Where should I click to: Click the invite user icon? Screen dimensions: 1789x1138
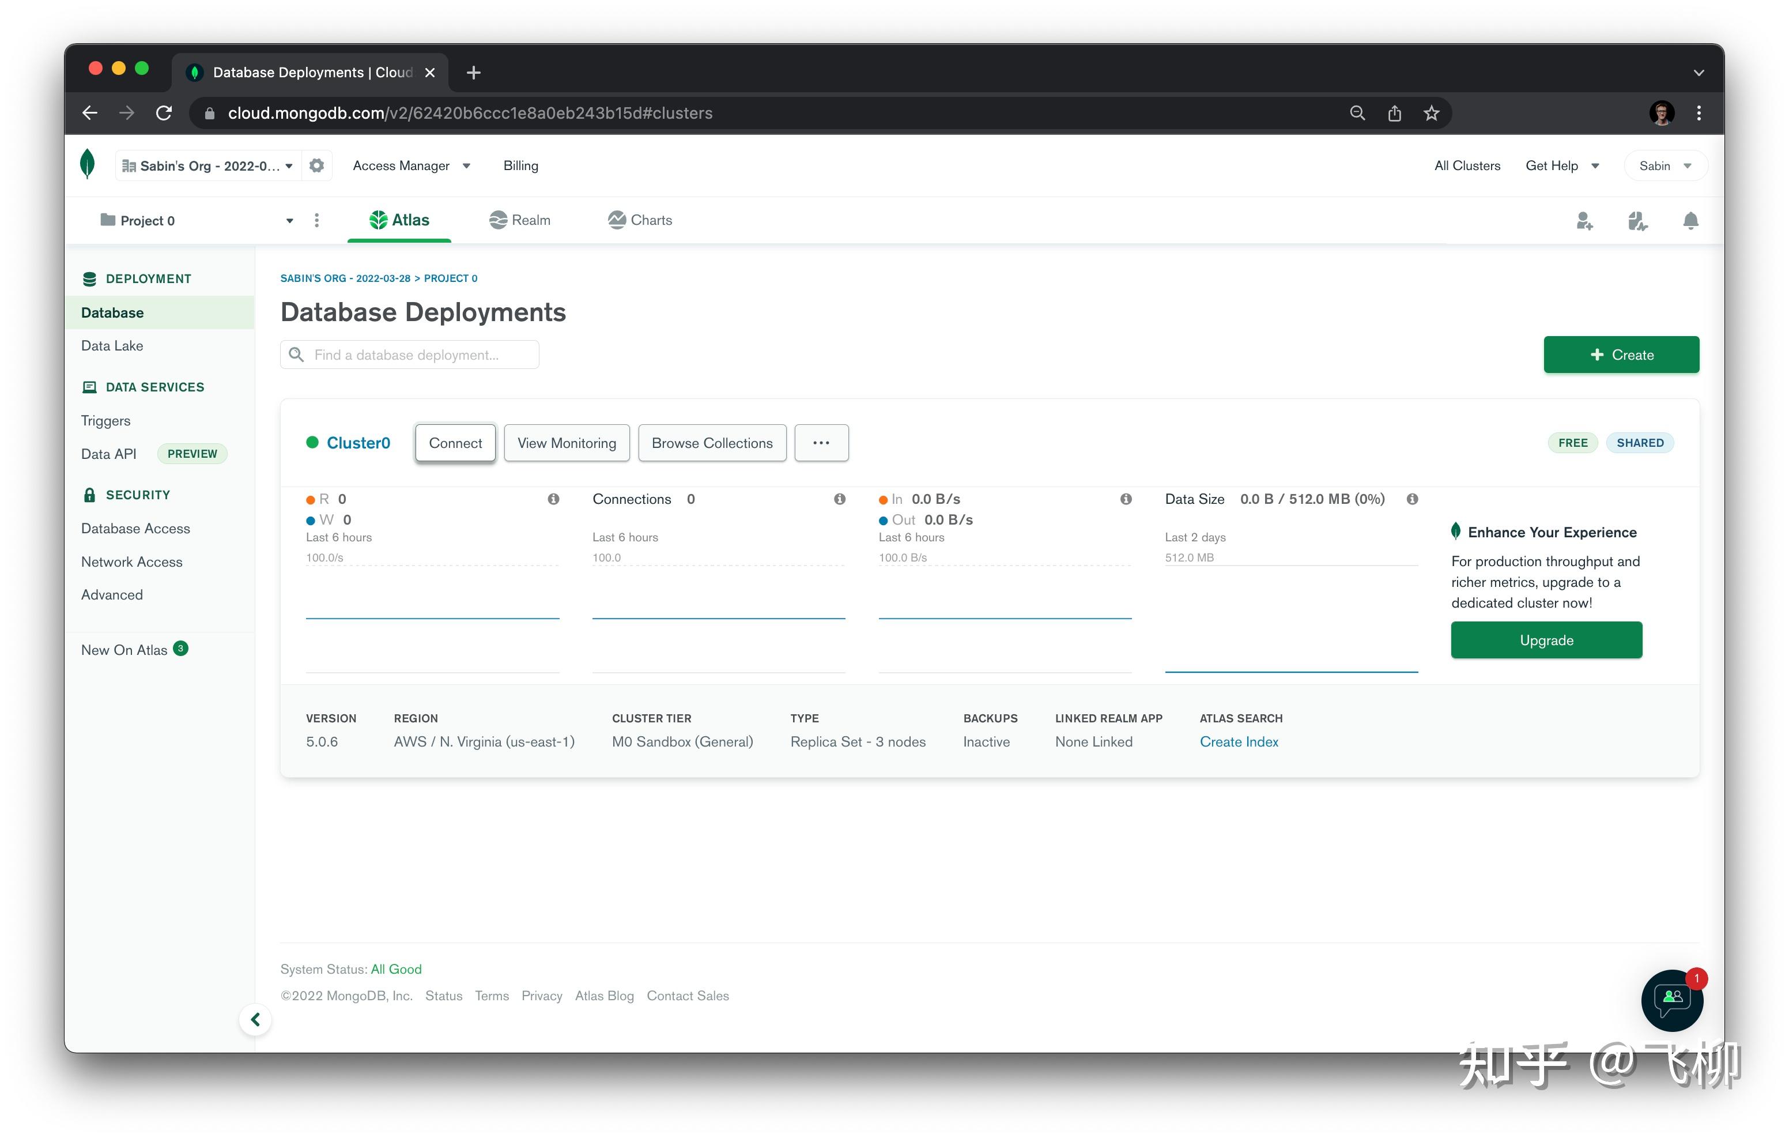coord(1584,221)
